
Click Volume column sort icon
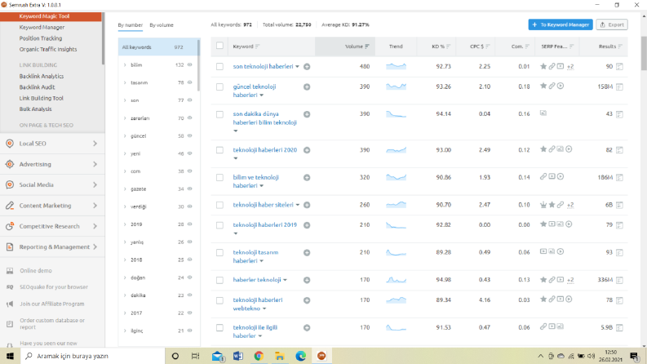point(367,47)
